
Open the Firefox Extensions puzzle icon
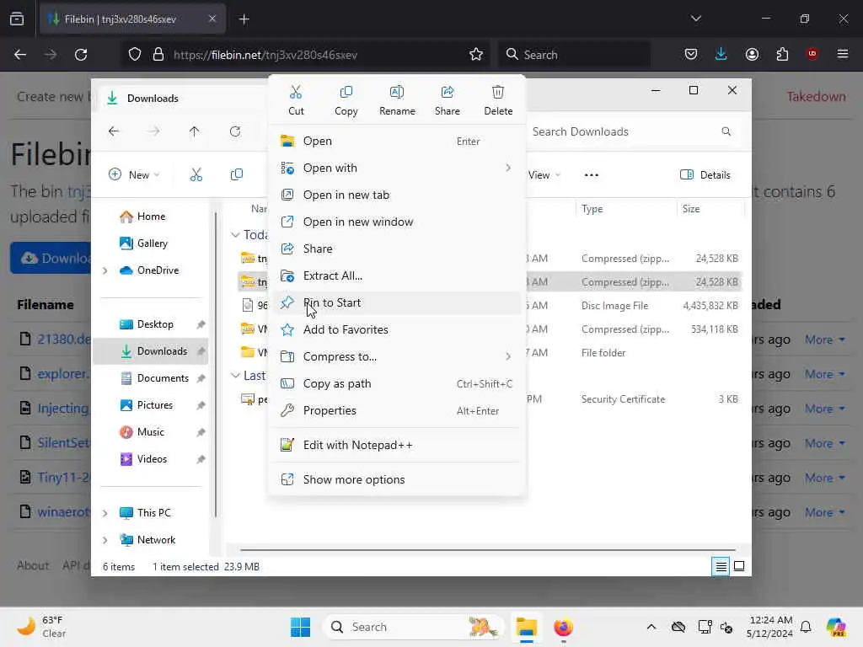782,54
